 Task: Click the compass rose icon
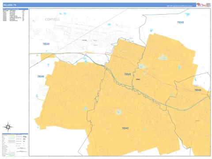(x=8, y=127)
